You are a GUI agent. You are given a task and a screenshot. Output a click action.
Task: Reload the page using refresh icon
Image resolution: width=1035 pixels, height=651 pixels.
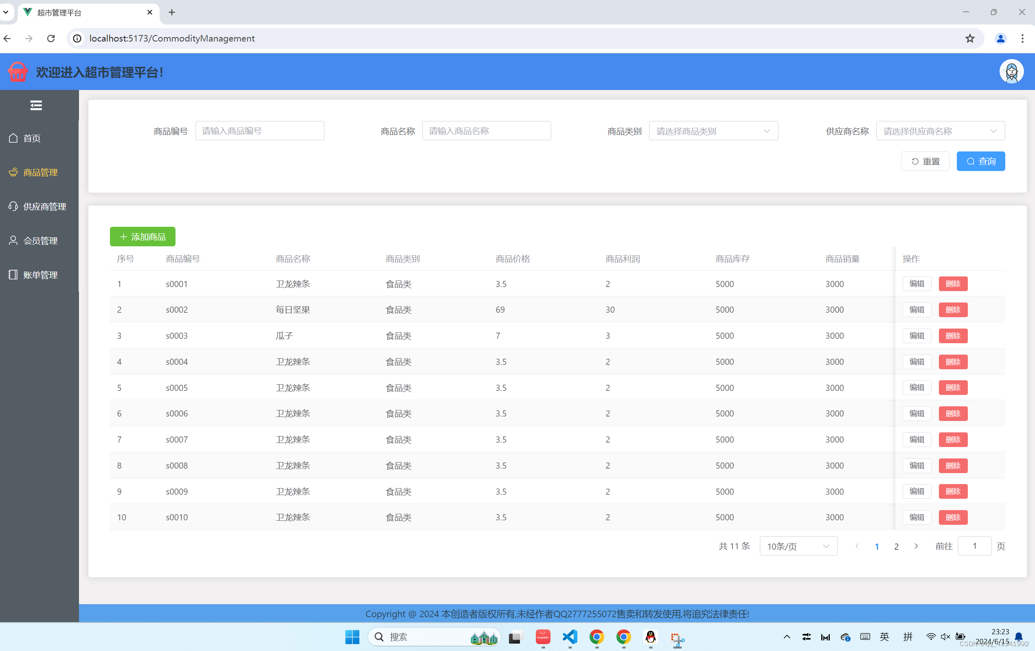click(51, 38)
